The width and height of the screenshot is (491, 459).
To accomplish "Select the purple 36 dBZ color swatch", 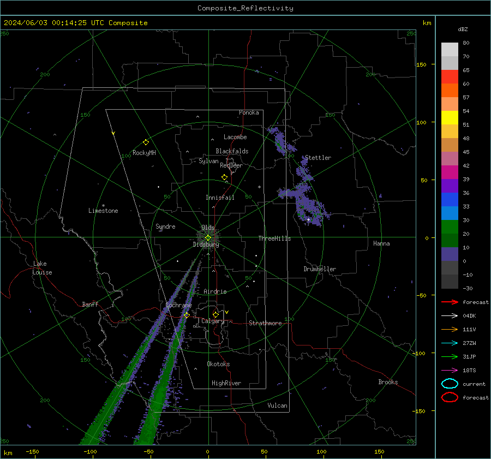I will pos(450,186).
